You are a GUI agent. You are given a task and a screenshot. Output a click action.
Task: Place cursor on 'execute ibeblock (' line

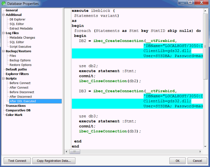[x=93, y=11]
